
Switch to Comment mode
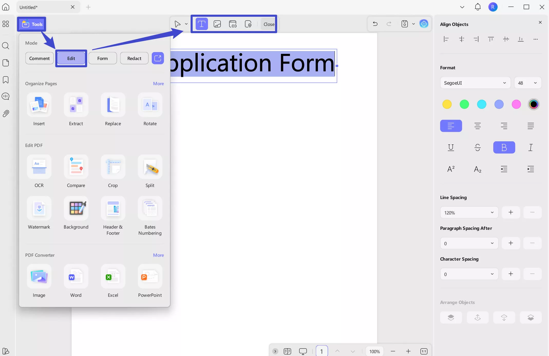[39, 58]
